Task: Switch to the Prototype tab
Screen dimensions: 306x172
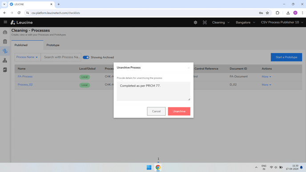Action: pos(53,45)
